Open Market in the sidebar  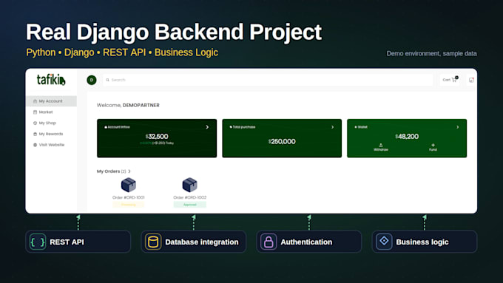pos(51,112)
